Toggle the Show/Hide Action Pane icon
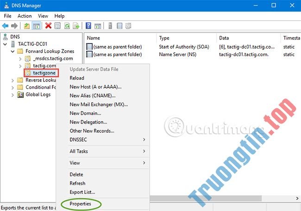The width and height of the screenshot is (301, 211). point(98,26)
